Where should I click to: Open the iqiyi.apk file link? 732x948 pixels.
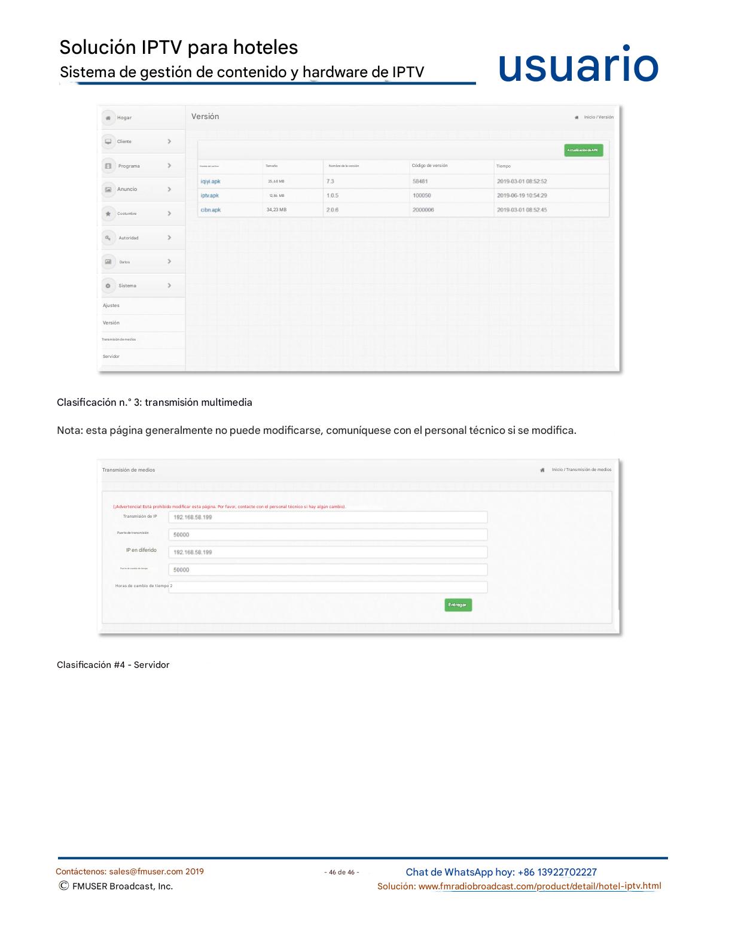point(211,181)
